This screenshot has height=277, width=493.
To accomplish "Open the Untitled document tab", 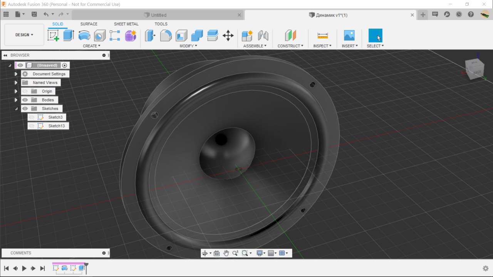I will [x=158, y=15].
